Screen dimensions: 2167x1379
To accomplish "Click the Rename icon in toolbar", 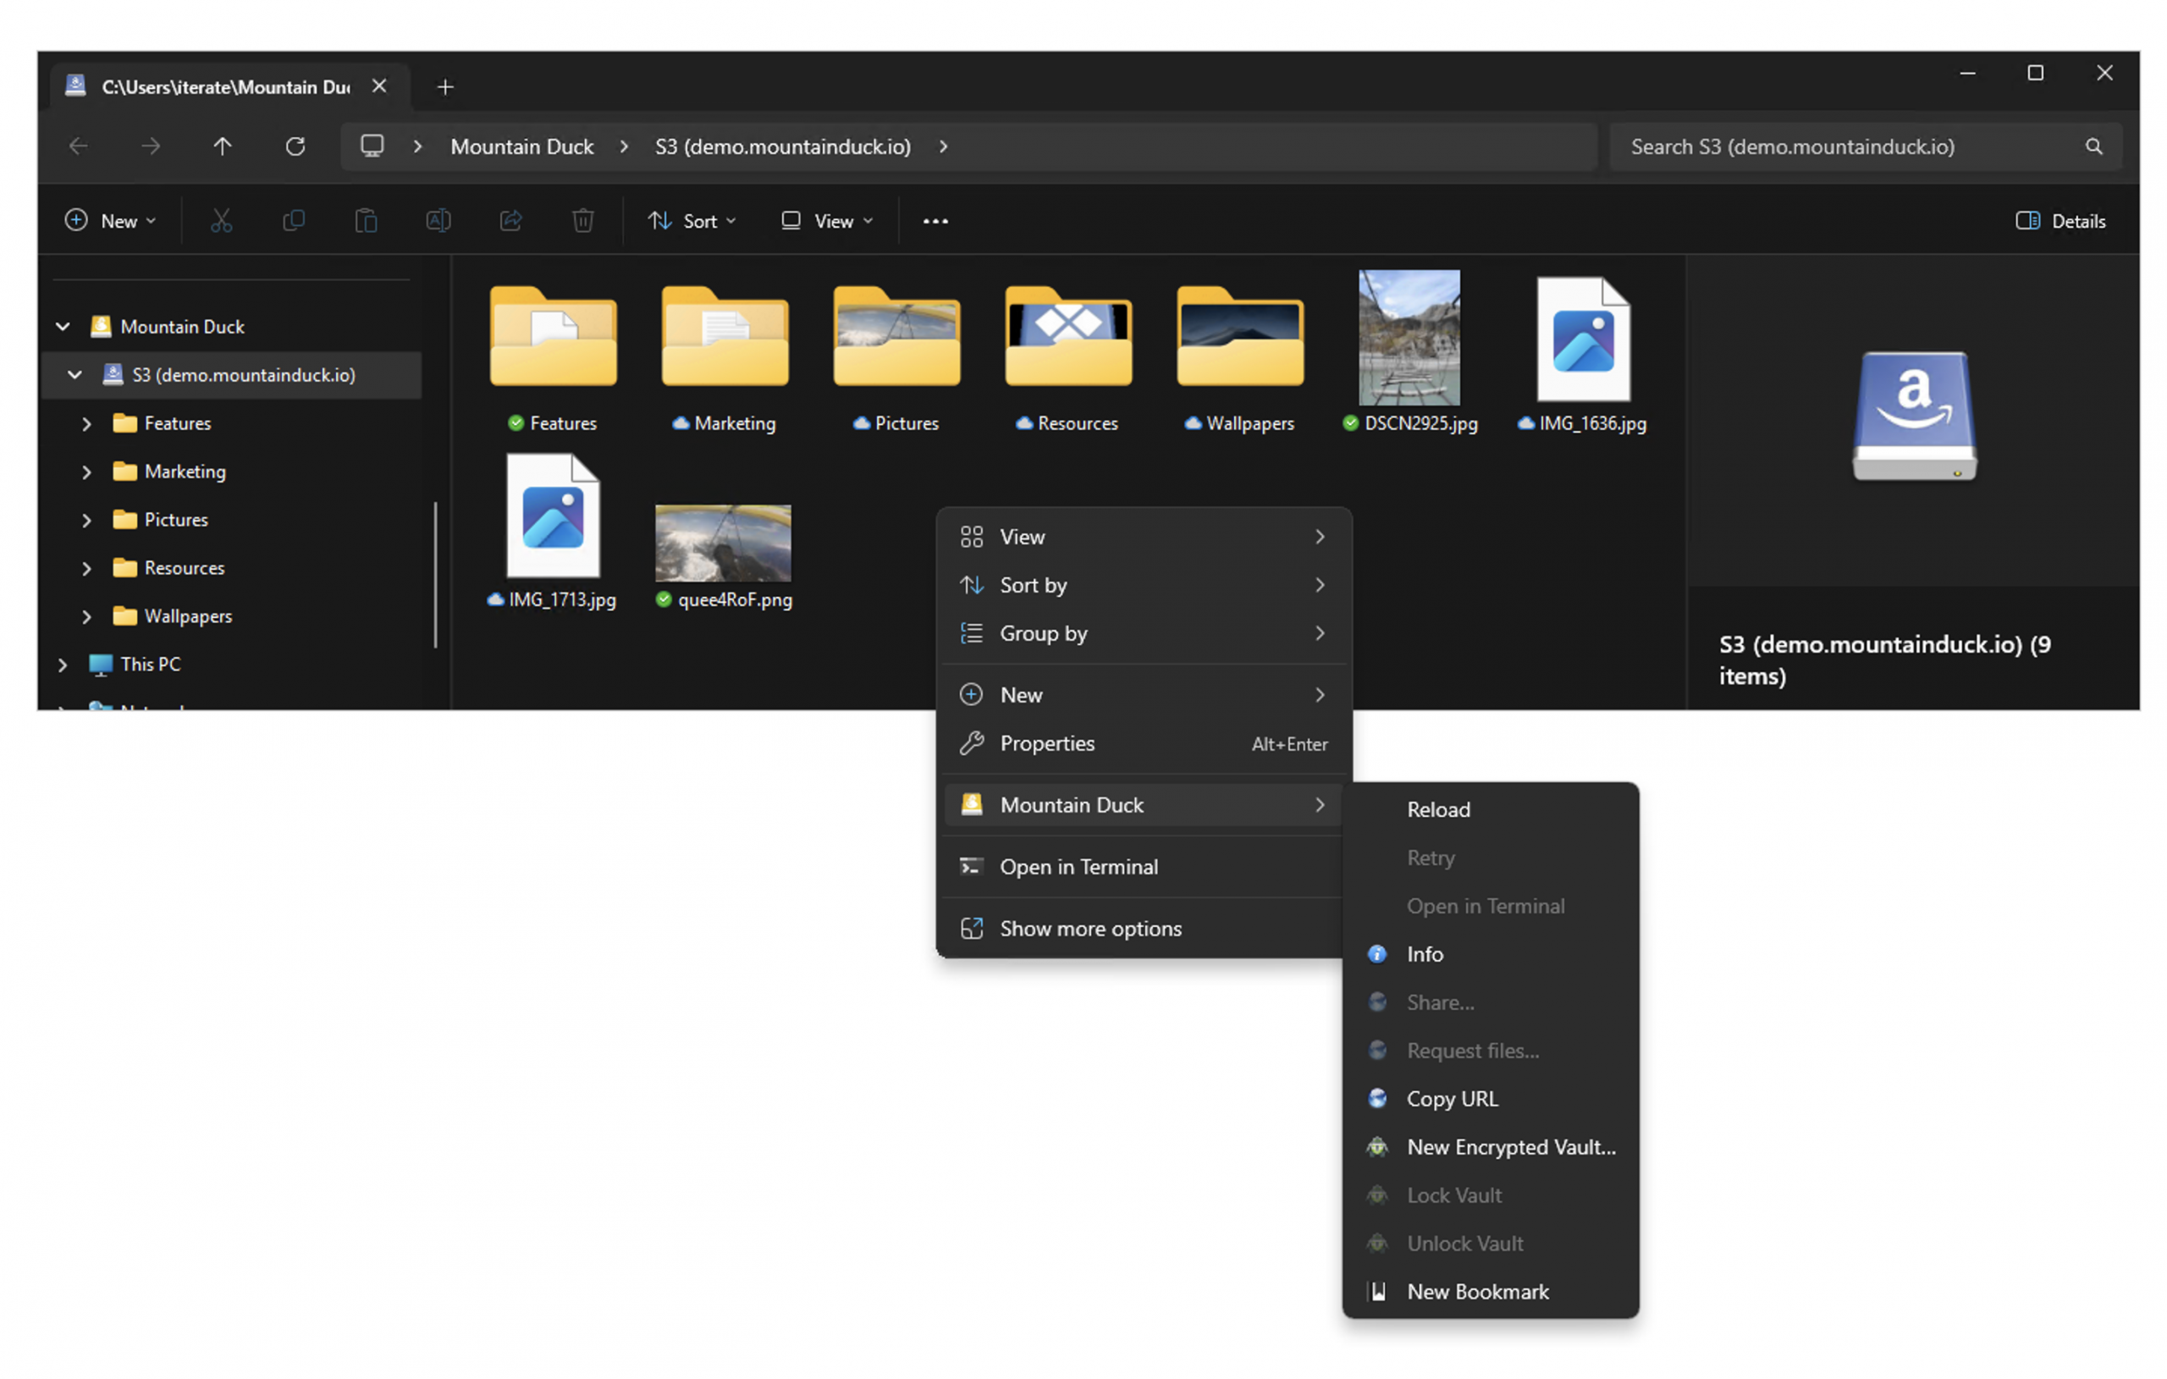I will coord(438,221).
